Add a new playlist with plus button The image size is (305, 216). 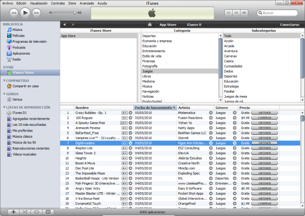pos(13,212)
